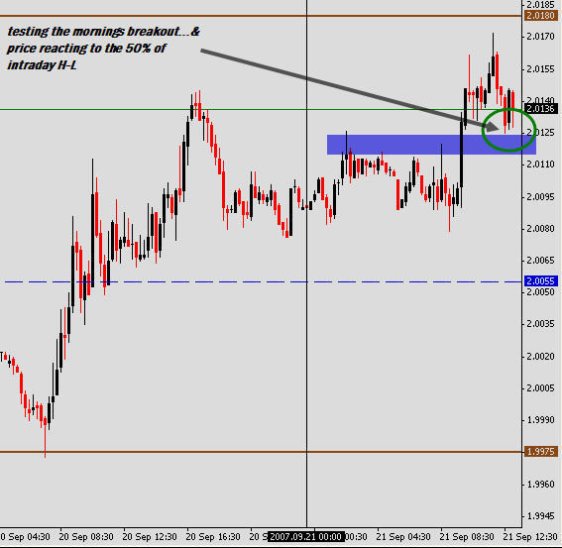Click the 21 Sep 12:30 time label
This screenshot has height=548, width=562.
(530, 537)
